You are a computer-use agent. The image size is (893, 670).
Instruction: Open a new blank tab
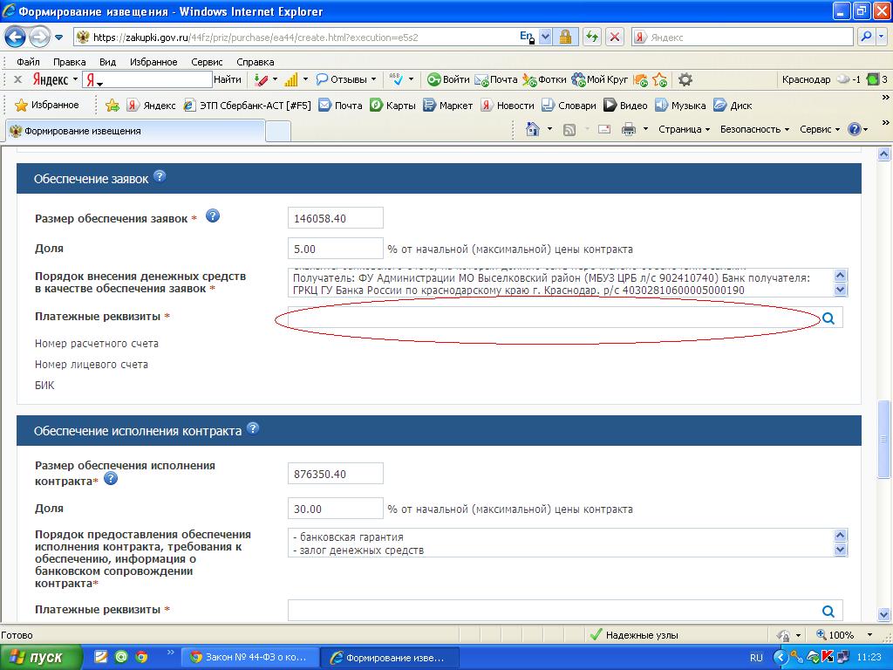tap(278, 131)
